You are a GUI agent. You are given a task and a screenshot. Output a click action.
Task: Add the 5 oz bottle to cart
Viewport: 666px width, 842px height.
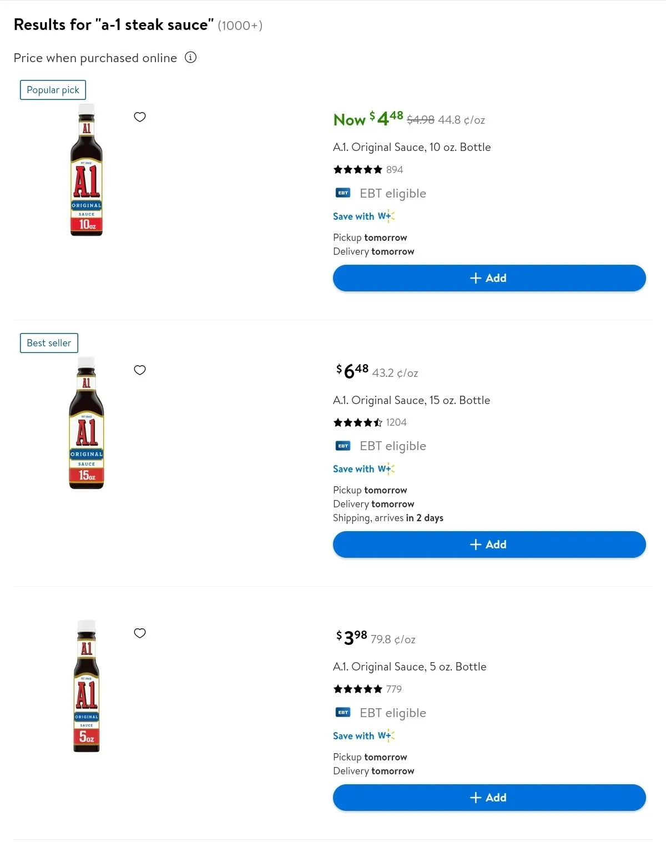click(489, 798)
